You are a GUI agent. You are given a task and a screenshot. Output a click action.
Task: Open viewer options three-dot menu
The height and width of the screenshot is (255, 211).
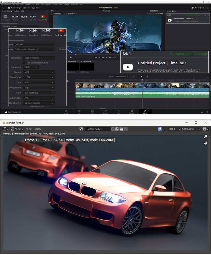pyautogui.click(x=163, y=11)
